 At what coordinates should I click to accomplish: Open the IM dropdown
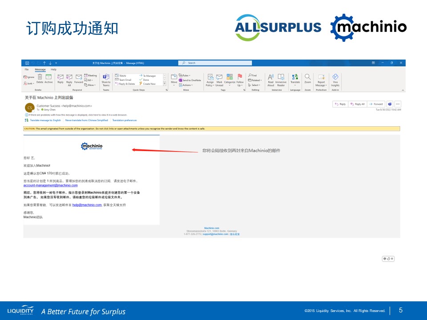(x=89, y=80)
